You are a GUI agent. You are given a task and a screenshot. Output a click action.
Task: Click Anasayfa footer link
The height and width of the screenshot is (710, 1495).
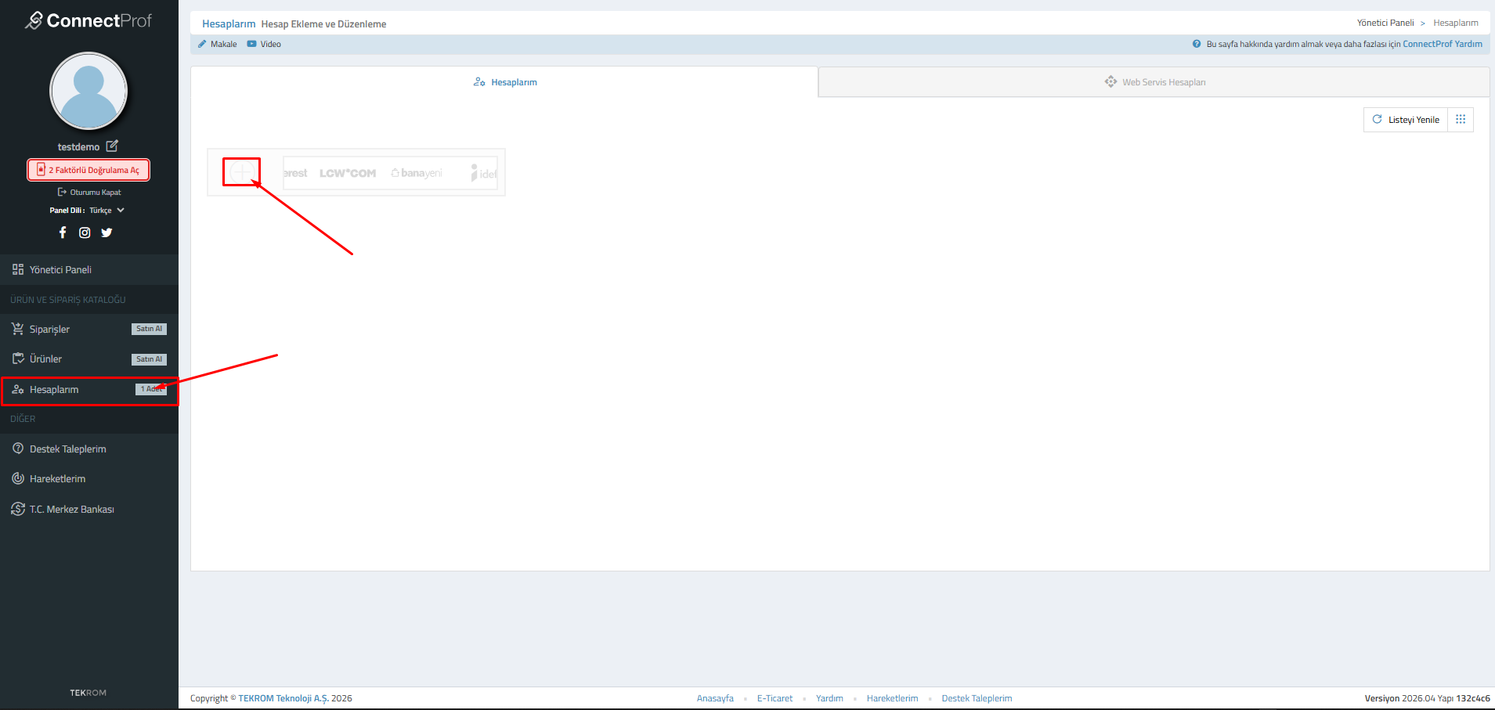tap(715, 698)
